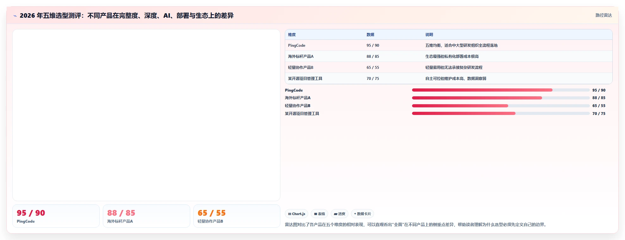Click the 某开源项目管理工具 progress bar

point(501,113)
